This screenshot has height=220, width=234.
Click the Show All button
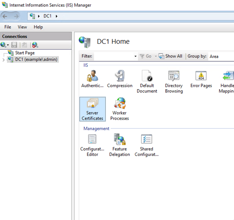pos(170,56)
